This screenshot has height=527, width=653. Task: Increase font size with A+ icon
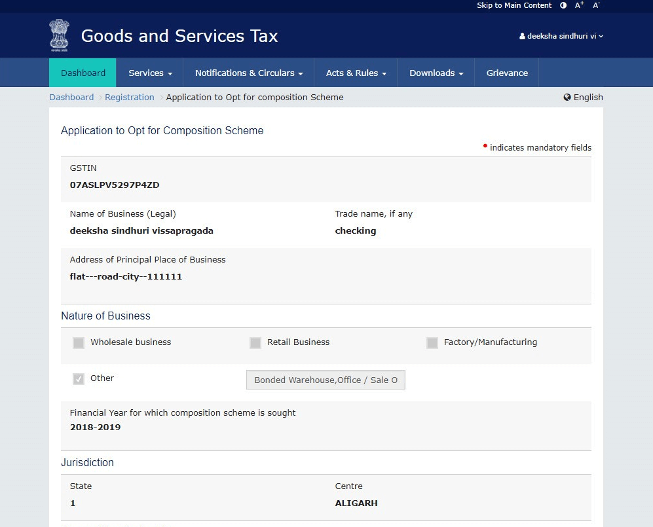579,5
